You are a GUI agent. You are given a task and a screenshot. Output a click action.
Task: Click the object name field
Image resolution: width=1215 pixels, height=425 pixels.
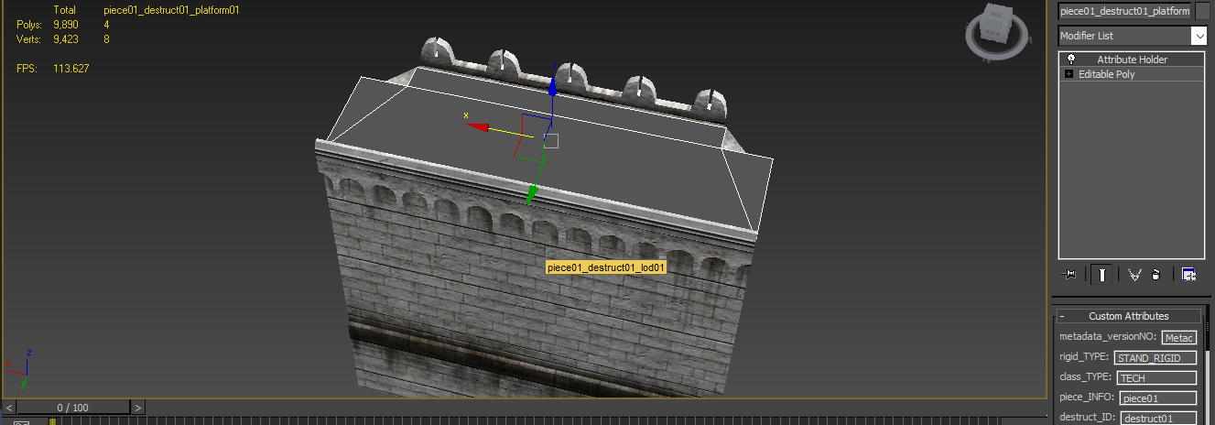click(1124, 11)
